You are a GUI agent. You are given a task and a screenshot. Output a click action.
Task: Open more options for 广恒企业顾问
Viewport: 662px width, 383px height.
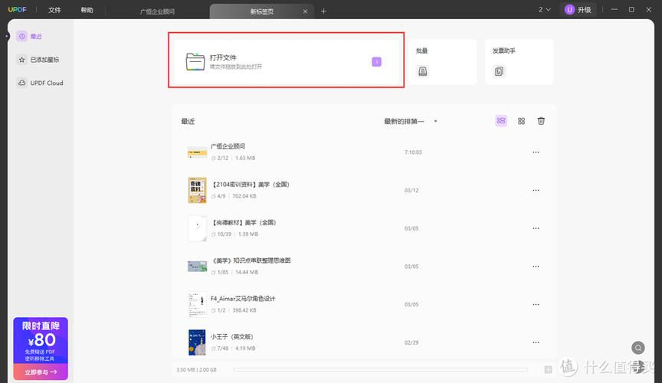click(x=536, y=152)
